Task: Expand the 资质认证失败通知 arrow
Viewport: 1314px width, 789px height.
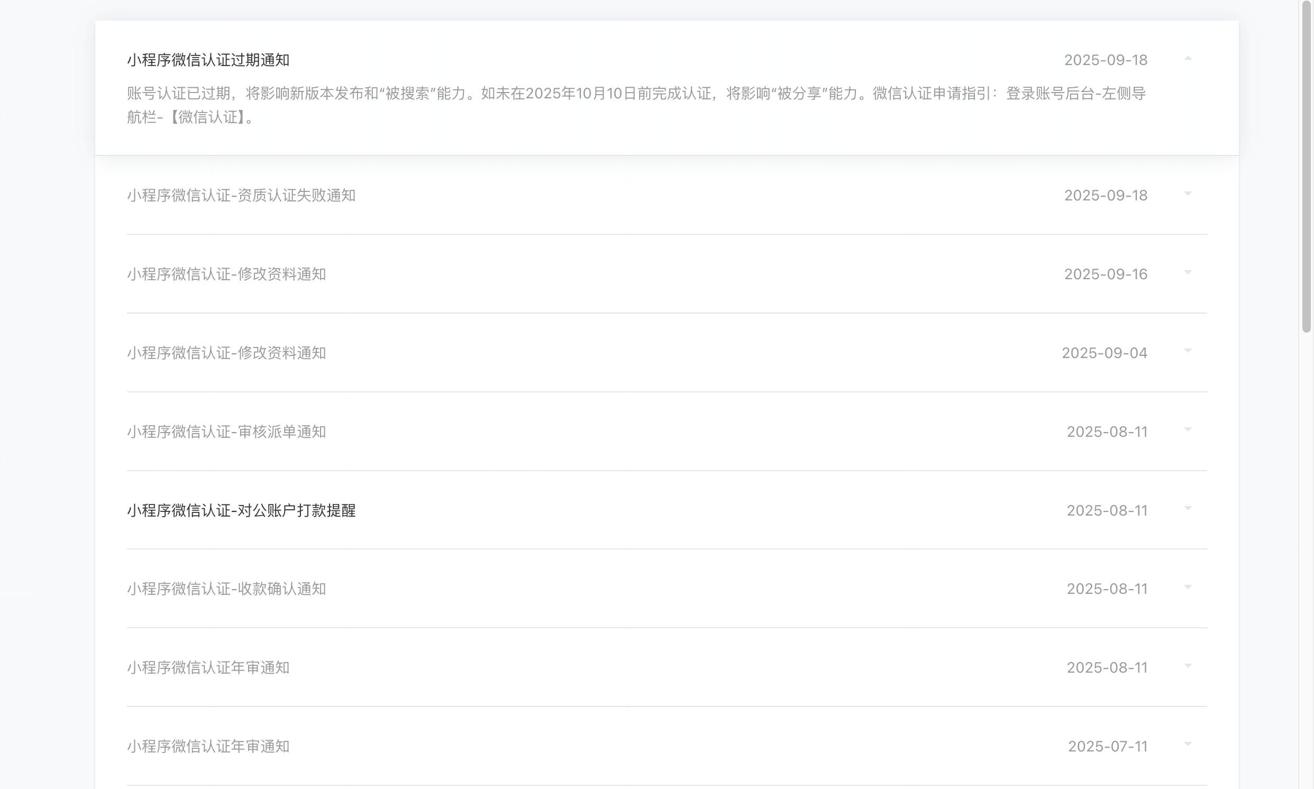Action: point(1188,194)
